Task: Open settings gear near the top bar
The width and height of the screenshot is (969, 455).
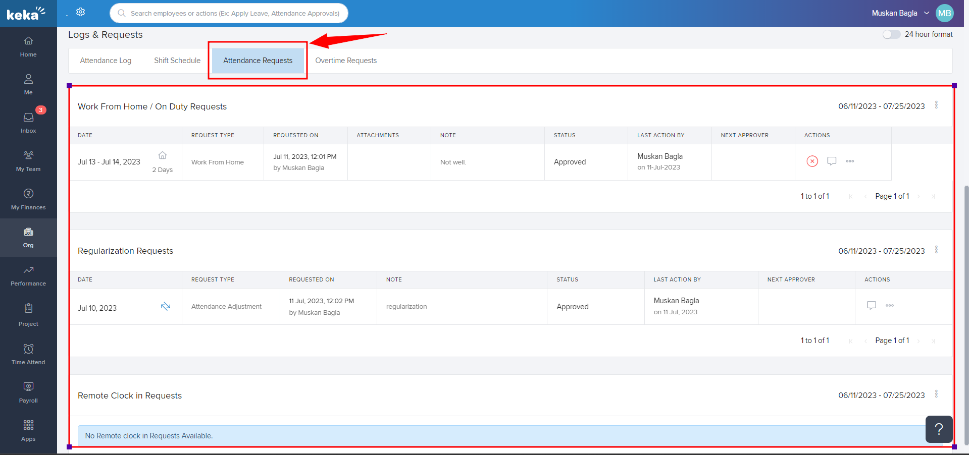Action: [81, 12]
